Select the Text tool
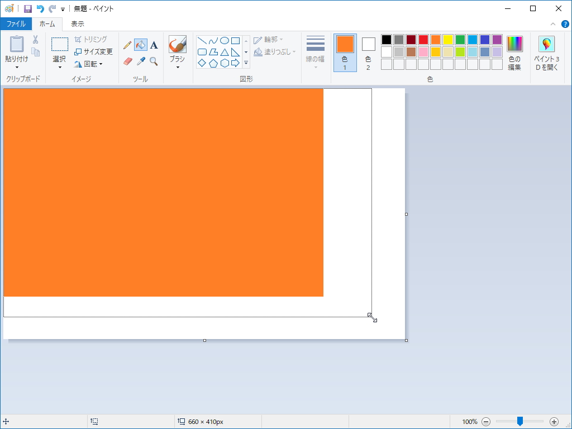Image resolution: width=572 pixels, height=429 pixels. pos(154,45)
